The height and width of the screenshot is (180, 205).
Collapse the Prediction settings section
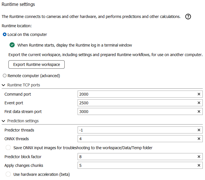(x=3, y=121)
